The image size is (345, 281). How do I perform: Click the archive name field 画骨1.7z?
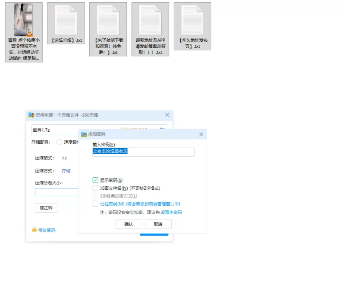[55, 130]
